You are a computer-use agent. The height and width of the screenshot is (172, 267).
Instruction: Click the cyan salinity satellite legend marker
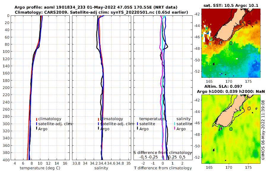pos(174,124)
